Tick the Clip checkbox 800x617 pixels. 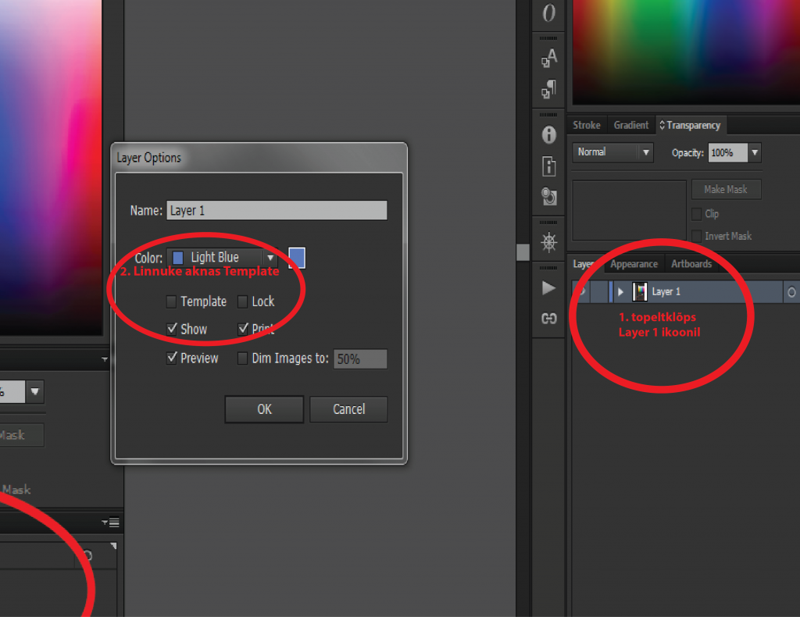696,214
